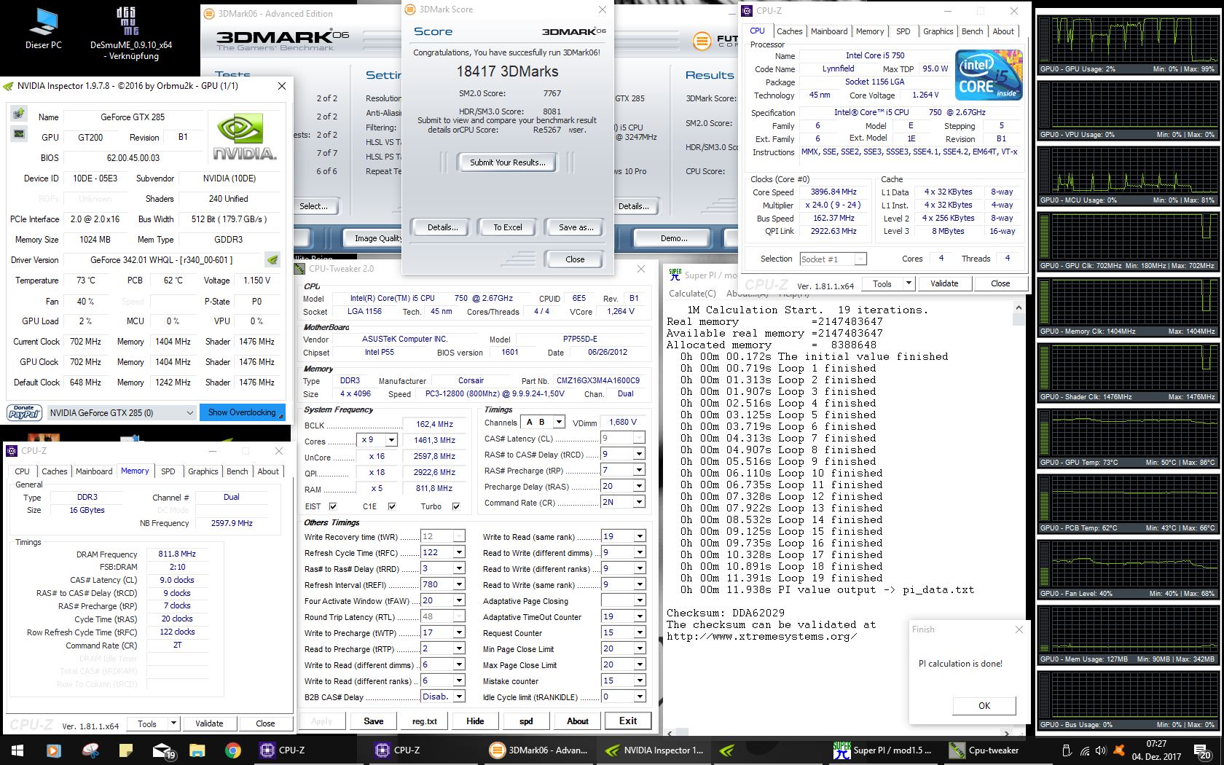
Task: Click Save as... in 3DMark Score
Action: click(576, 227)
